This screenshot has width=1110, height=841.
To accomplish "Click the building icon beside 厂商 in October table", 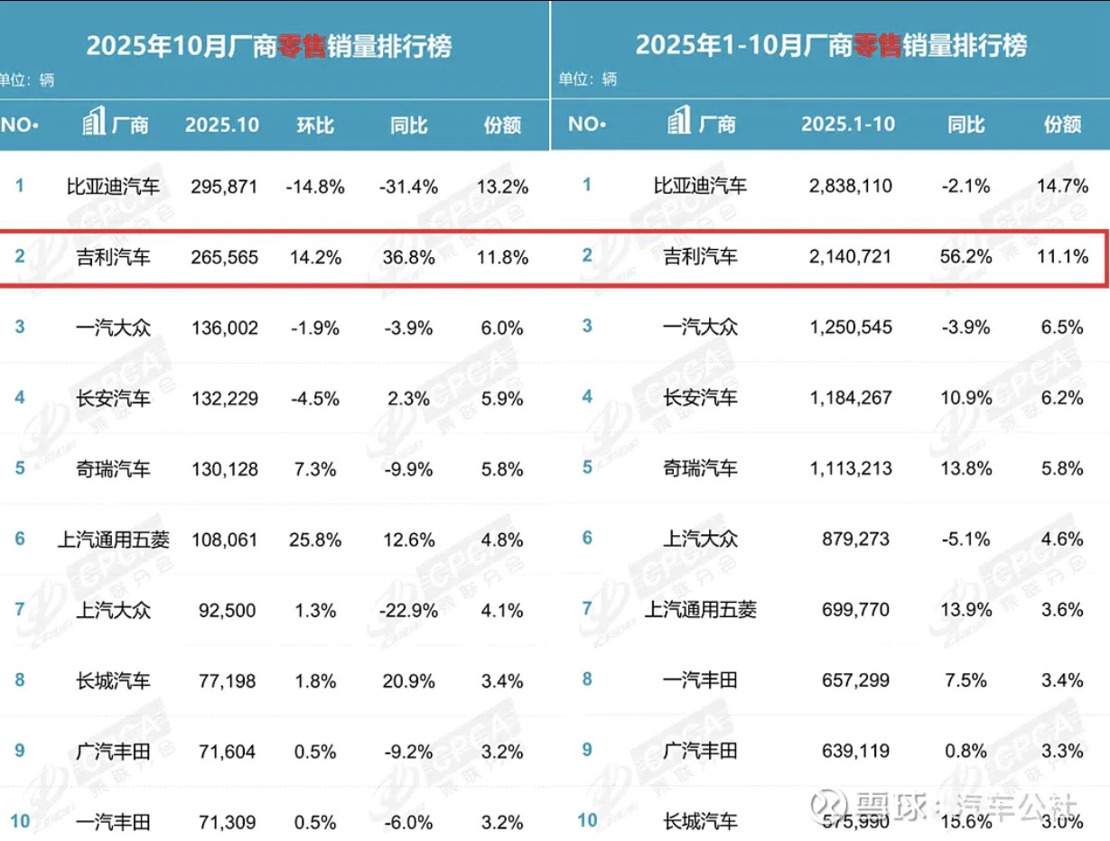I will [94, 123].
